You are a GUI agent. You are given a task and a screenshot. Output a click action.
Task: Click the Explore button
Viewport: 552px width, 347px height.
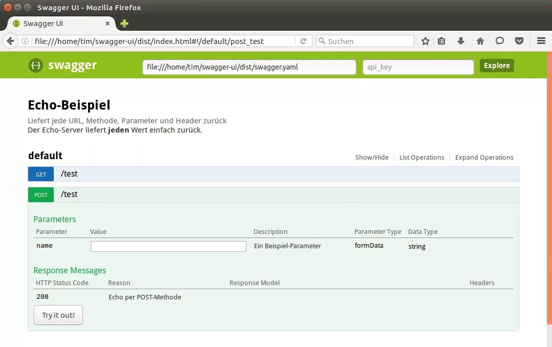point(497,66)
